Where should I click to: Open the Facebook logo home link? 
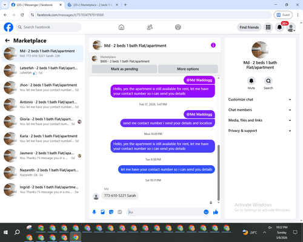pyautogui.click(x=8, y=27)
